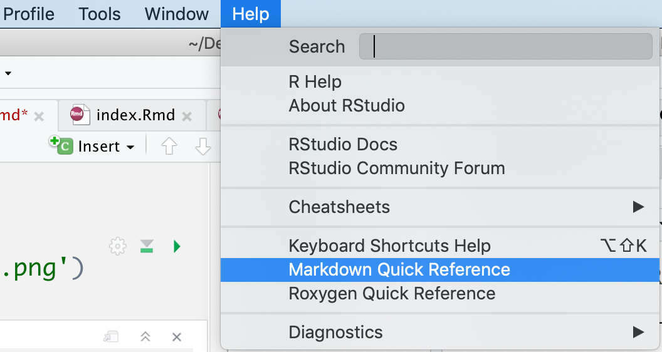Viewport: 662px width, 352px height.
Task: Open RStudio Community Forum
Action: click(x=397, y=168)
